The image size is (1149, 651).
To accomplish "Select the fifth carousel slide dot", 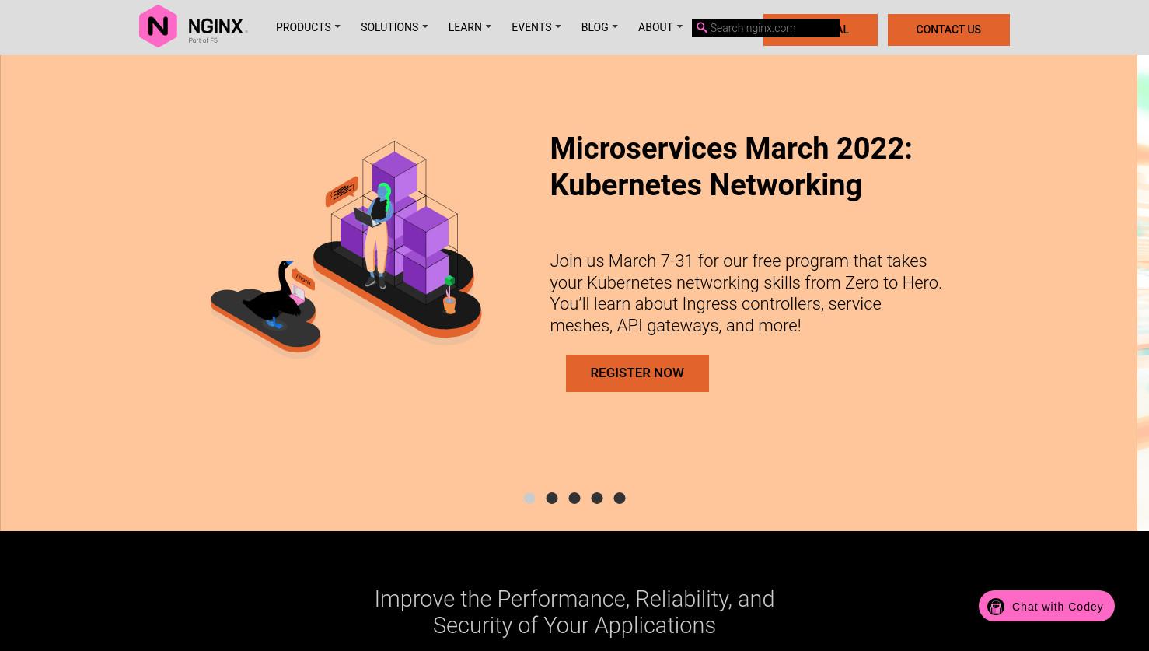I will click(620, 498).
